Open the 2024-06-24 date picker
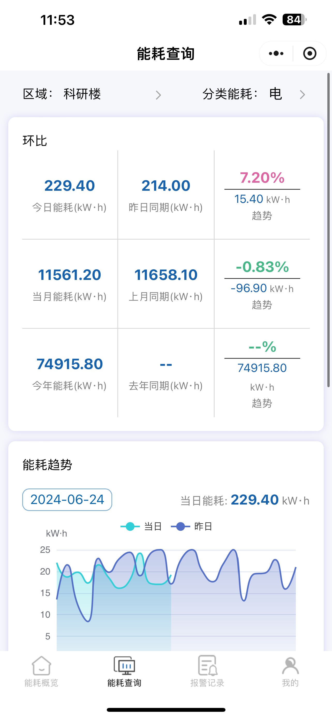 [67, 500]
